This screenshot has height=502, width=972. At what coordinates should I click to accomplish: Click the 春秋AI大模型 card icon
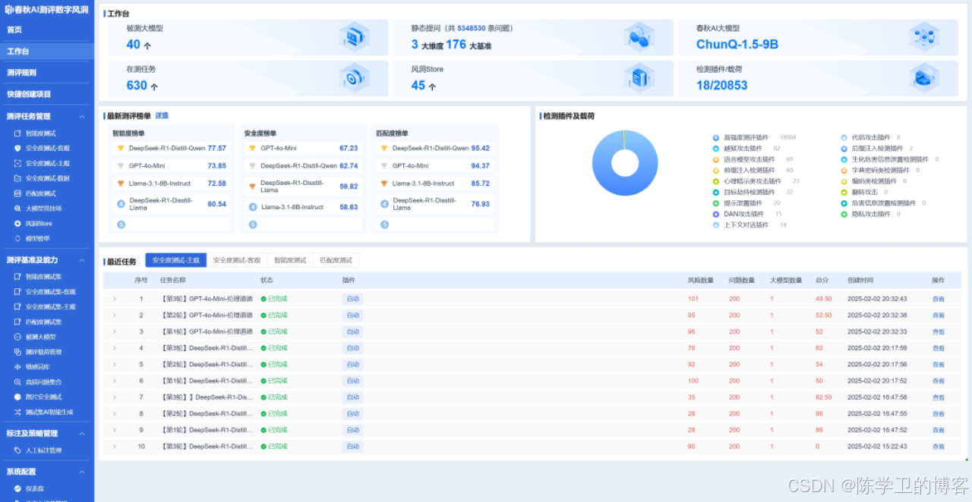[x=923, y=36]
